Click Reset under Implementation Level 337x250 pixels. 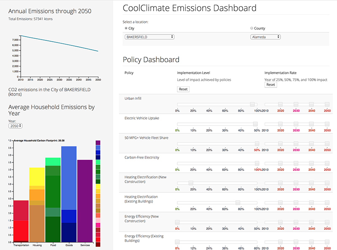point(183,89)
